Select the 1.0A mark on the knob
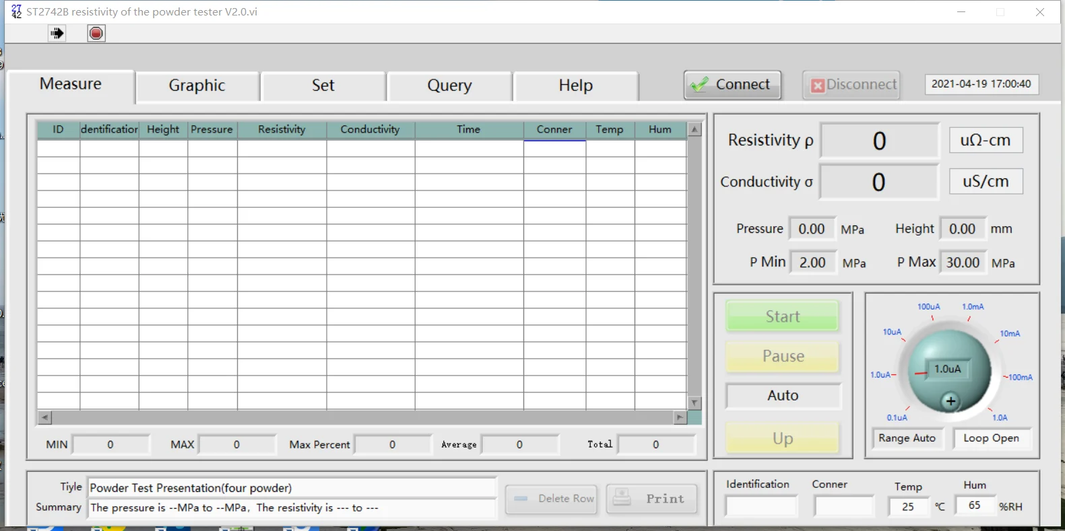 (1000, 418)
